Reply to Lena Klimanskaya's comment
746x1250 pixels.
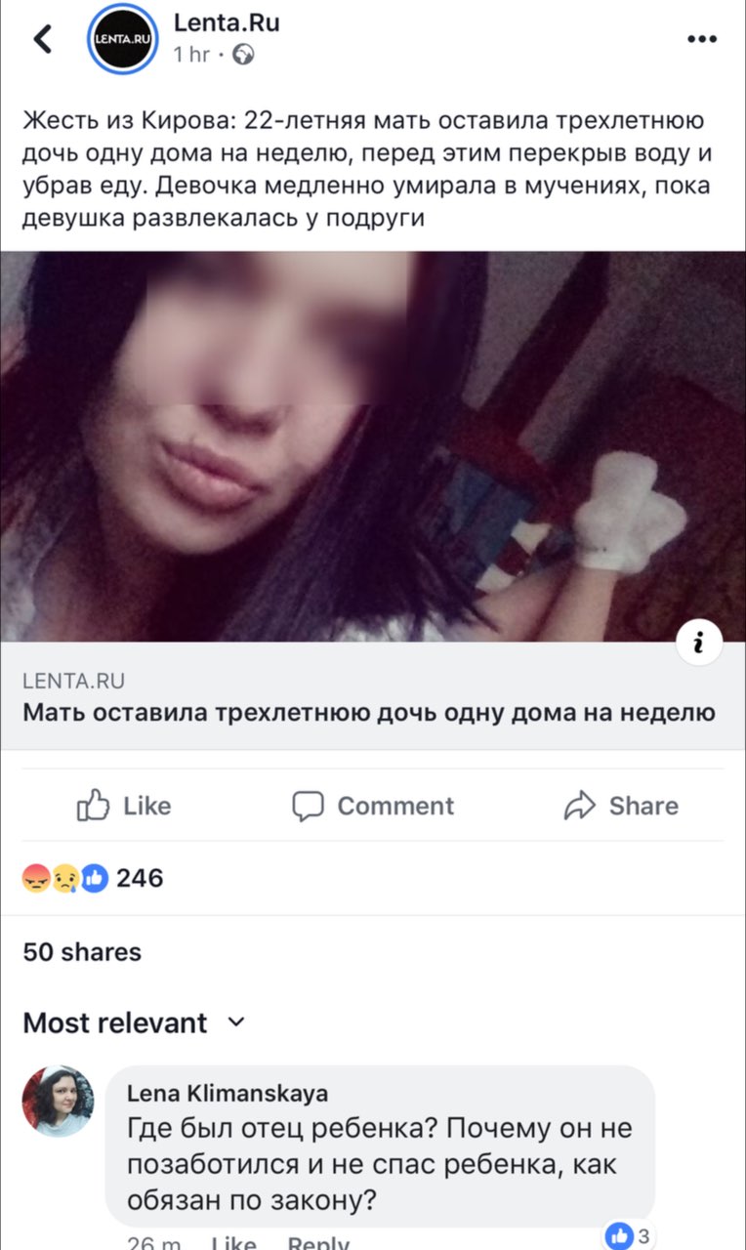[318, 1243]
